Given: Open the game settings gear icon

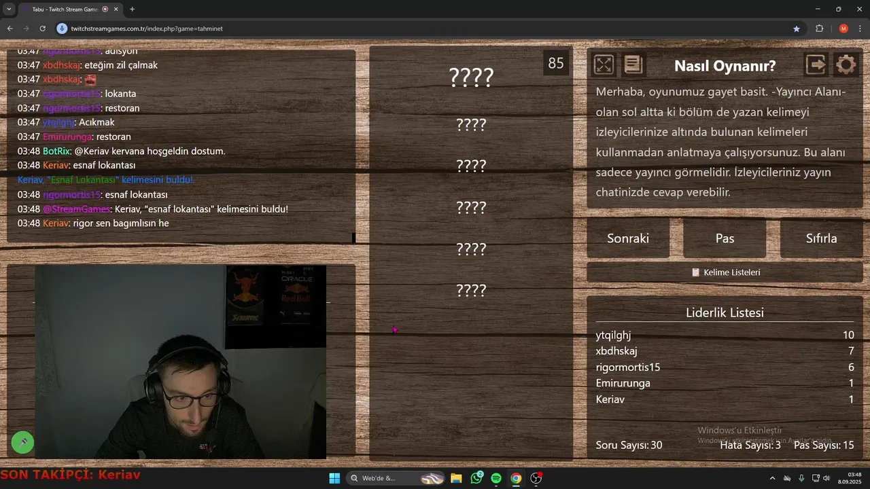Looking at the screenshot, I should coord(846,65).
